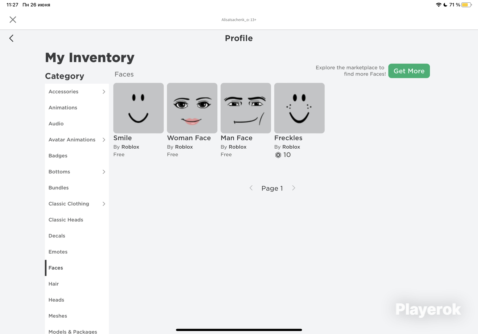Tap the Robux icon beside Freckles price
This screenshot has width=478, height=334.
point(278,155)
